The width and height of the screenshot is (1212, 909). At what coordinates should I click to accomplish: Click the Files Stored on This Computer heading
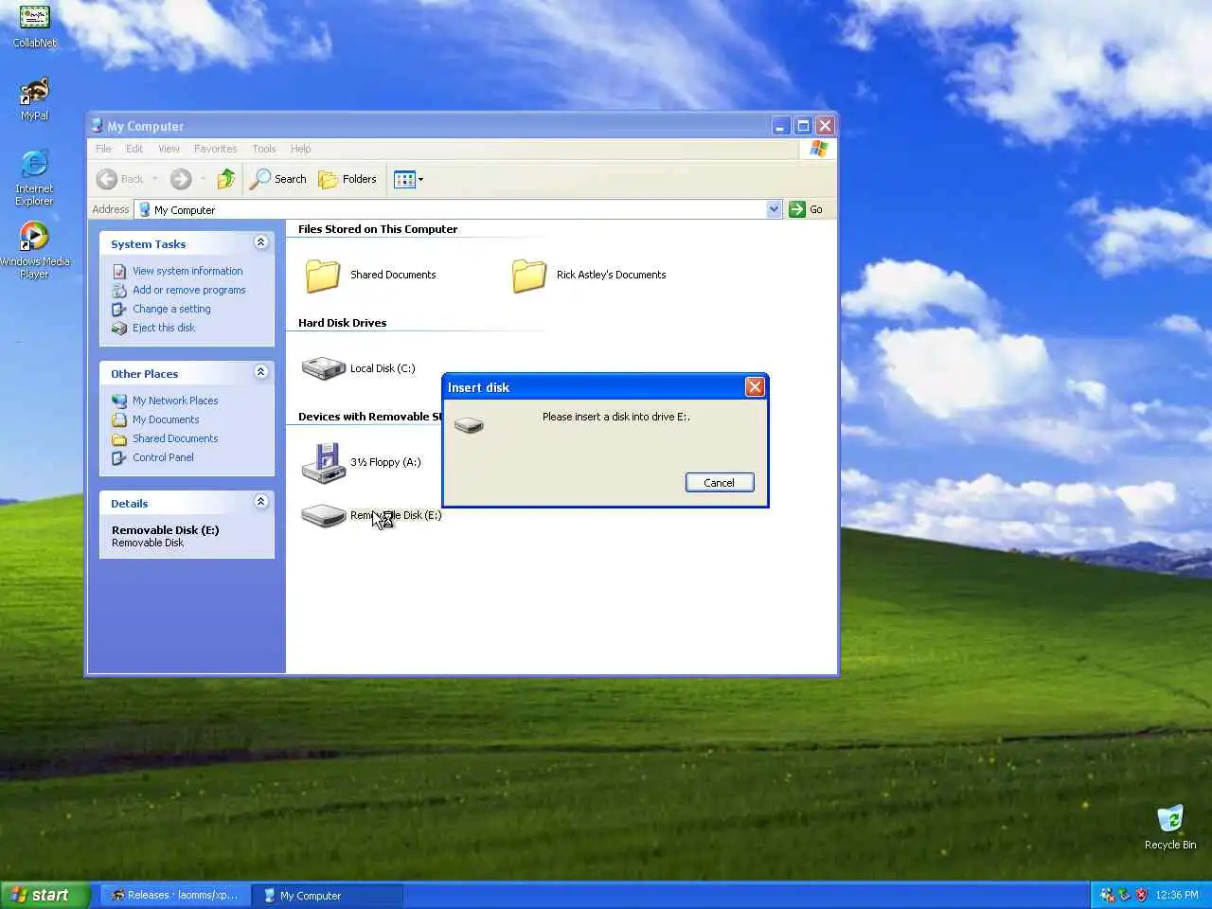click(x=378, y=229)
